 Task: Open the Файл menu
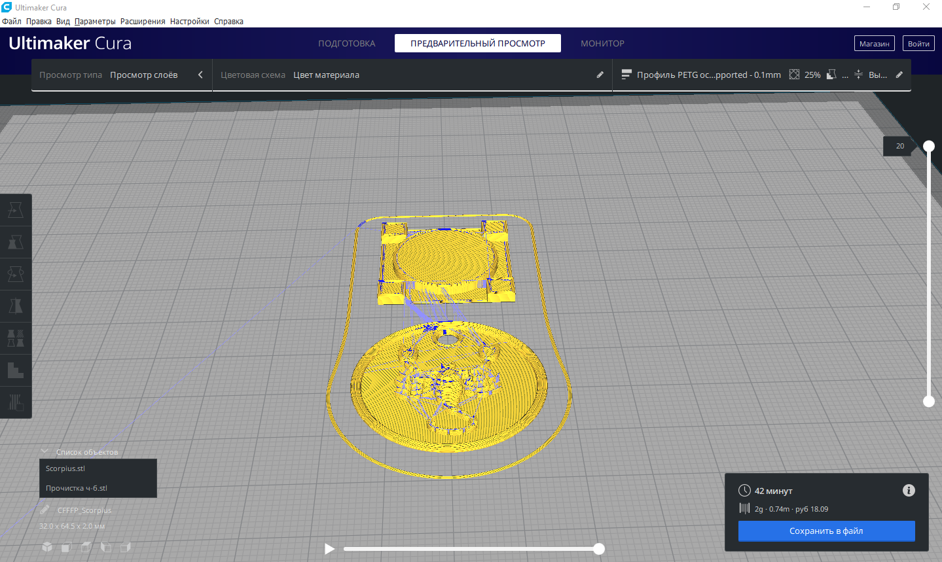point(12,21)
